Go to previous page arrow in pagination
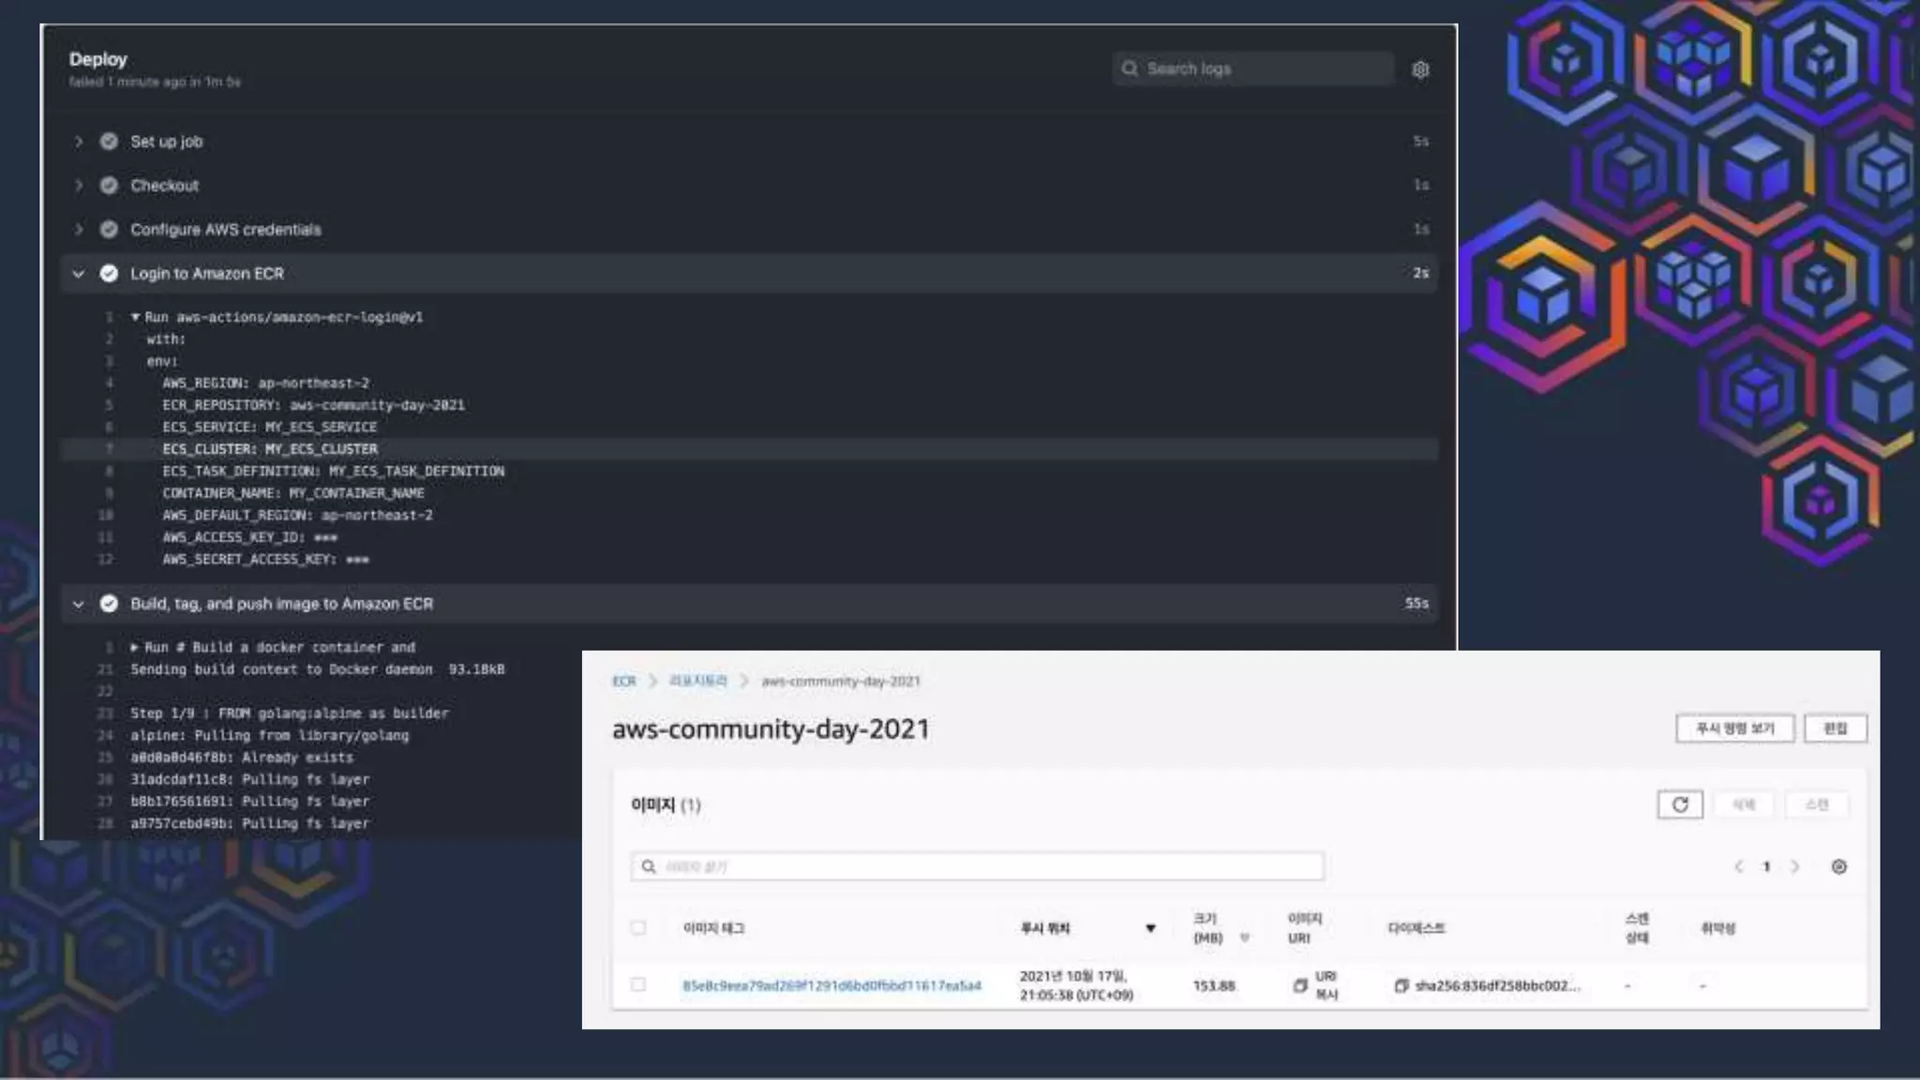Viewport: 1920px width, 1080px height. click(x=1739, y=866)
